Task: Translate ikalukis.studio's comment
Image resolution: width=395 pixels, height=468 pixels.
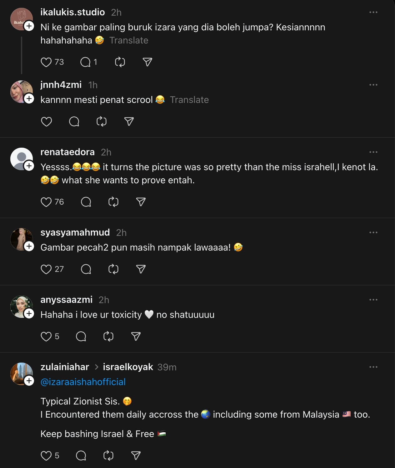Action: pos(129,40)
